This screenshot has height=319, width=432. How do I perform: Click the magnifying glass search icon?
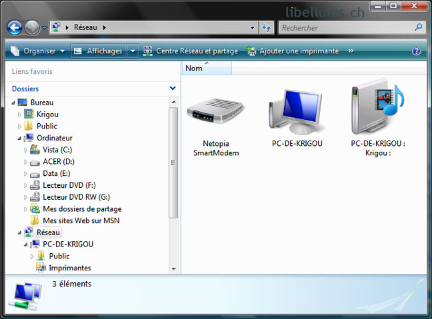click(x=419, y=27)
